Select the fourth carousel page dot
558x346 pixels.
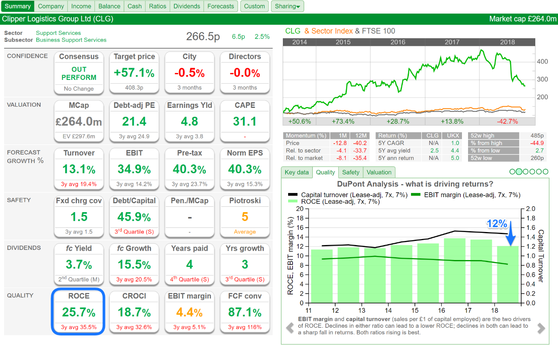tap(532, 172)
